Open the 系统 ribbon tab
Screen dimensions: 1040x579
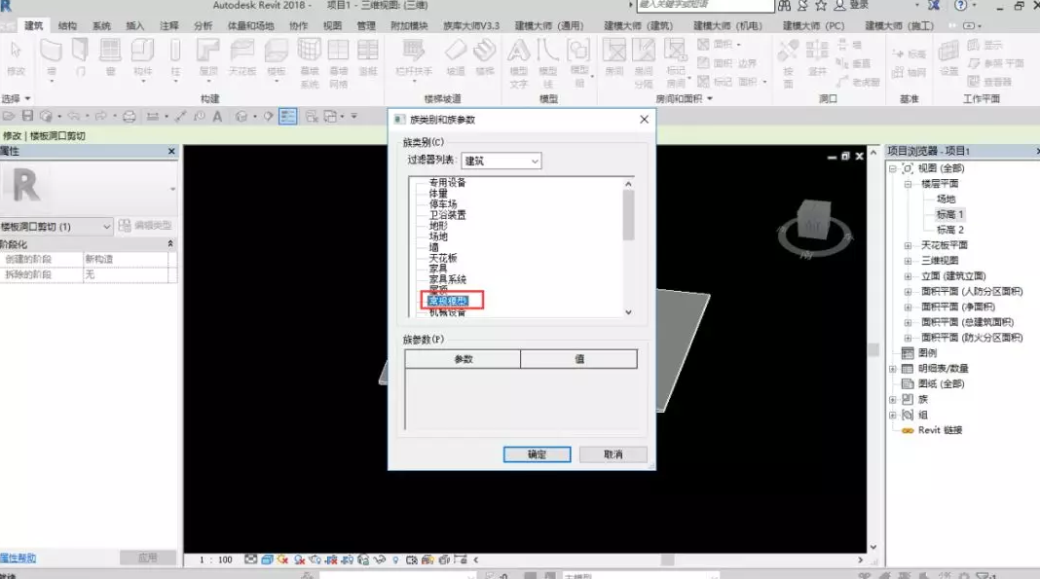[101, 26]
